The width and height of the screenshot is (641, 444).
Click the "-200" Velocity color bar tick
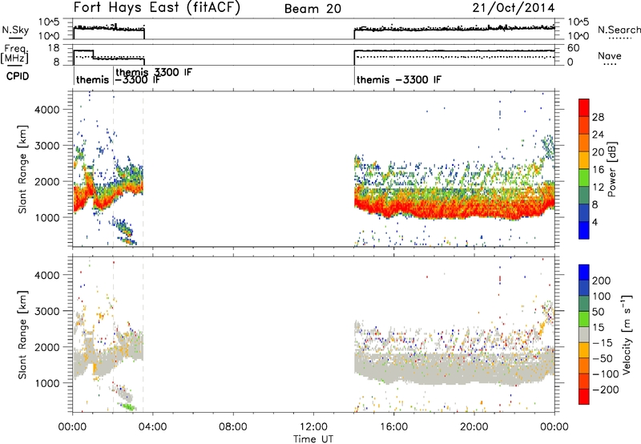[606, 390]
